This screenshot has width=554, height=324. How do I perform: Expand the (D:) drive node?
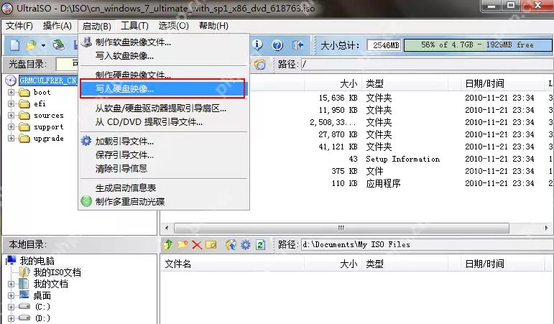[x=11, y=318]
